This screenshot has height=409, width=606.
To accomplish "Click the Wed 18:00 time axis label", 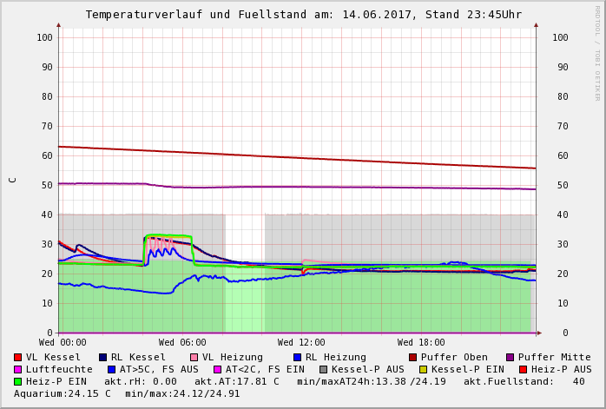I will 421,343.
